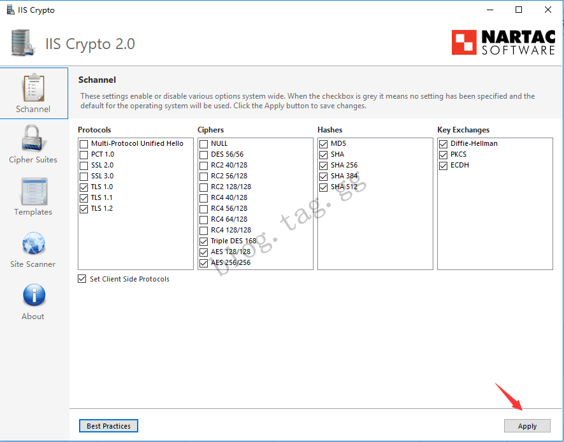
Task: Open Cipher Suites padlock icon
Action: click(33, 139)
